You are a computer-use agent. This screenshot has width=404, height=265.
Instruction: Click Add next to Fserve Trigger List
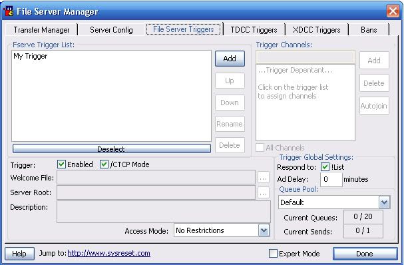[230, 59]
